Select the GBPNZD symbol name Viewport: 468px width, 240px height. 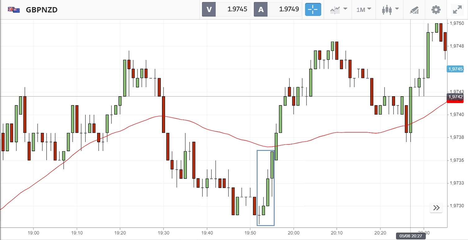coord(42,10)
